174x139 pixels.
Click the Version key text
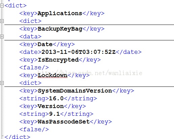[51, 106]
